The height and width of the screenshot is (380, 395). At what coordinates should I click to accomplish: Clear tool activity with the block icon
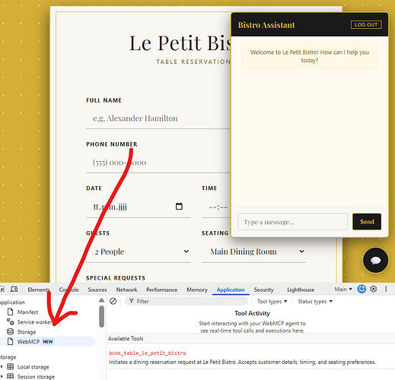tap(113, 301)
